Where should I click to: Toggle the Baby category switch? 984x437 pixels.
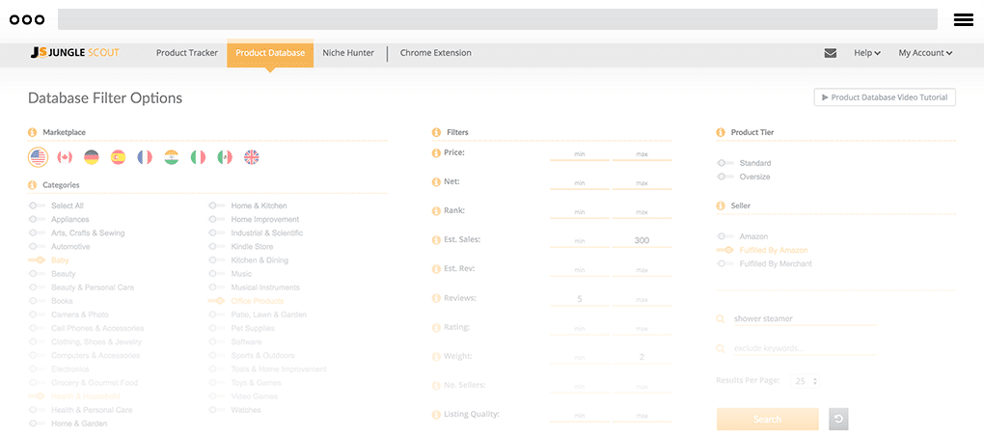click(38, 260)
